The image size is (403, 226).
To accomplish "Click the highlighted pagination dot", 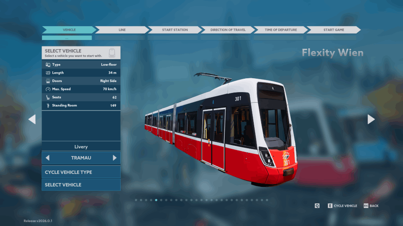I will (x=156, y=200).
